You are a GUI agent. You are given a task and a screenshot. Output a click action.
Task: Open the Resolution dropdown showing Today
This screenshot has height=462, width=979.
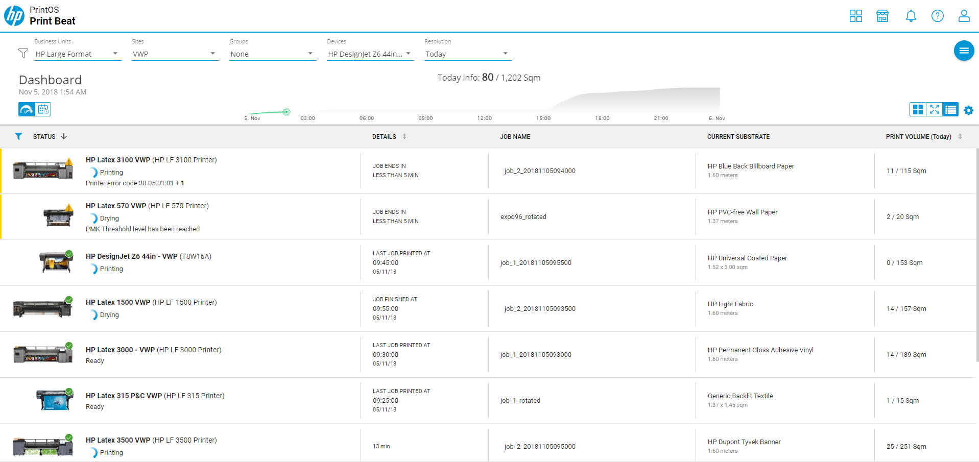coord(468,54)
